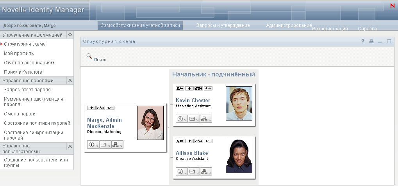The width and height of the screenshot is (398, 186).
Task: Open the Администрирование tab
Action: (289, 25)
